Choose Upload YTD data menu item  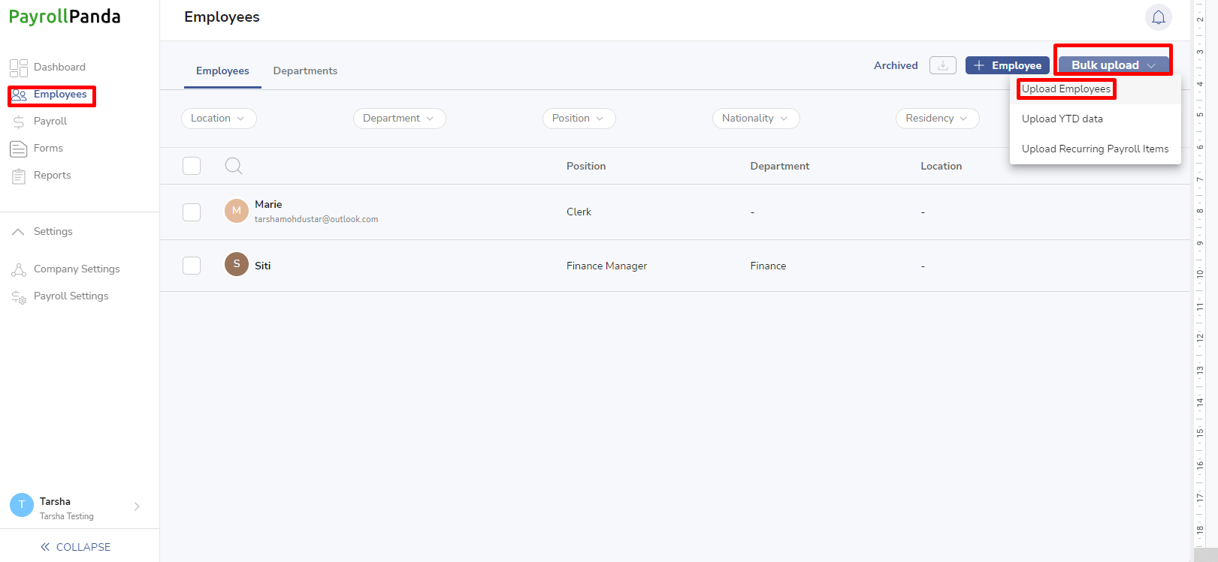pyautogui.click(x=1062, y=119)
